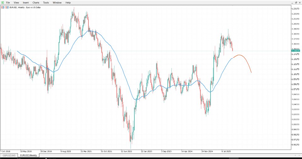This screenshot has height=159, width=302.
Task: Click the 21 Mar 2021 date label
Action: 86,151
